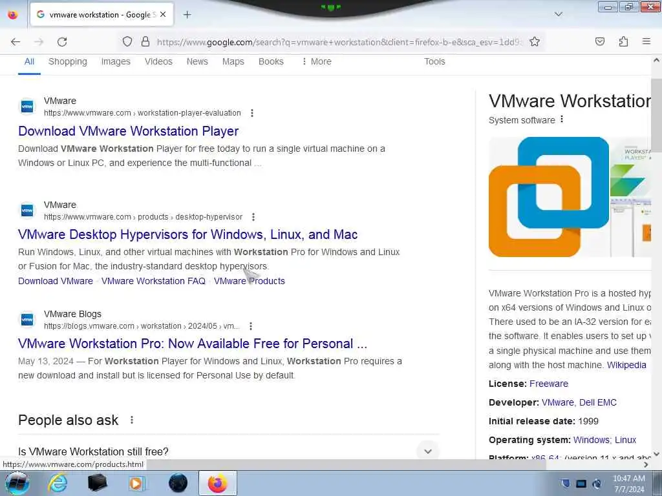This screenshot has height=496, width=662.
Task: Open the media player taskbar icon
Action: 136,483
